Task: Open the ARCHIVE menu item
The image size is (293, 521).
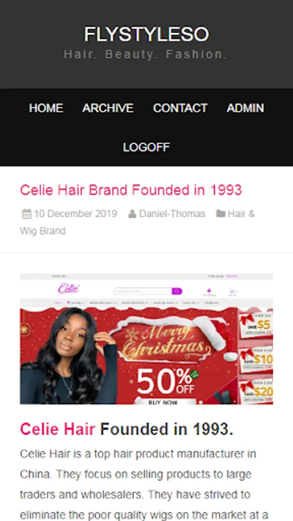Action: [x=108, y=108]
